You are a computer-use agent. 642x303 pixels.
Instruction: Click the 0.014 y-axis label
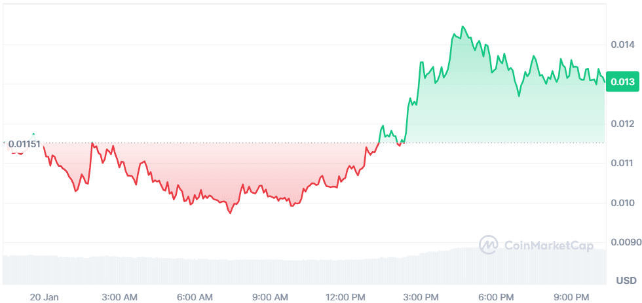pos(622,45)
